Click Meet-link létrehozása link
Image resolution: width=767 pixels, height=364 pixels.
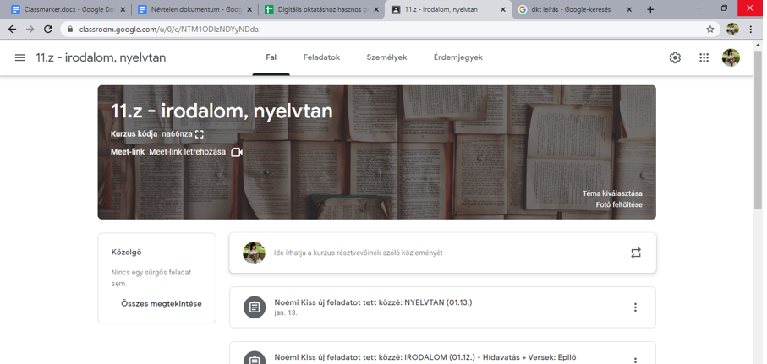click(x=188, y=152)
